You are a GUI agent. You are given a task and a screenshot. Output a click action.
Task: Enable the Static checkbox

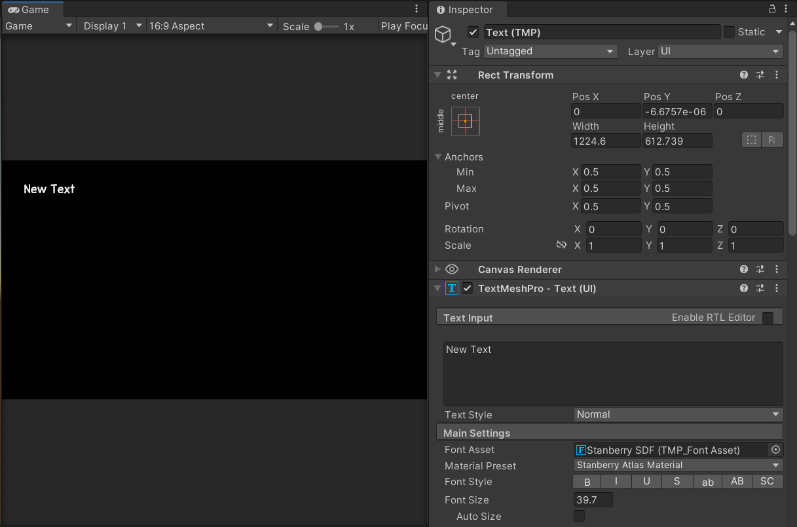(729, 32)
